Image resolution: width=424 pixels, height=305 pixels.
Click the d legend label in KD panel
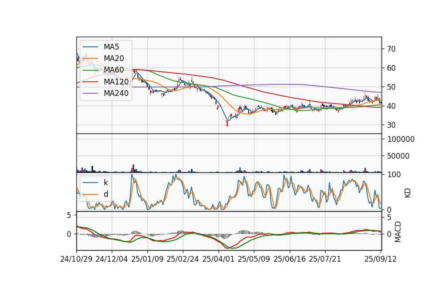[x=106, y=194]
